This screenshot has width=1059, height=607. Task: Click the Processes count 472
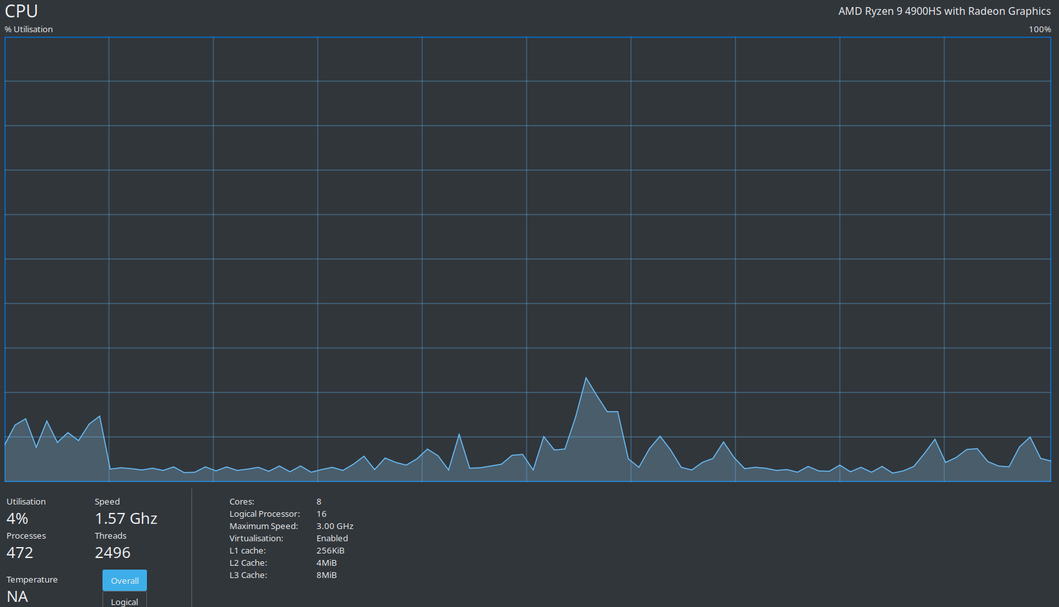pyautogui.click(x=19, y=552)
